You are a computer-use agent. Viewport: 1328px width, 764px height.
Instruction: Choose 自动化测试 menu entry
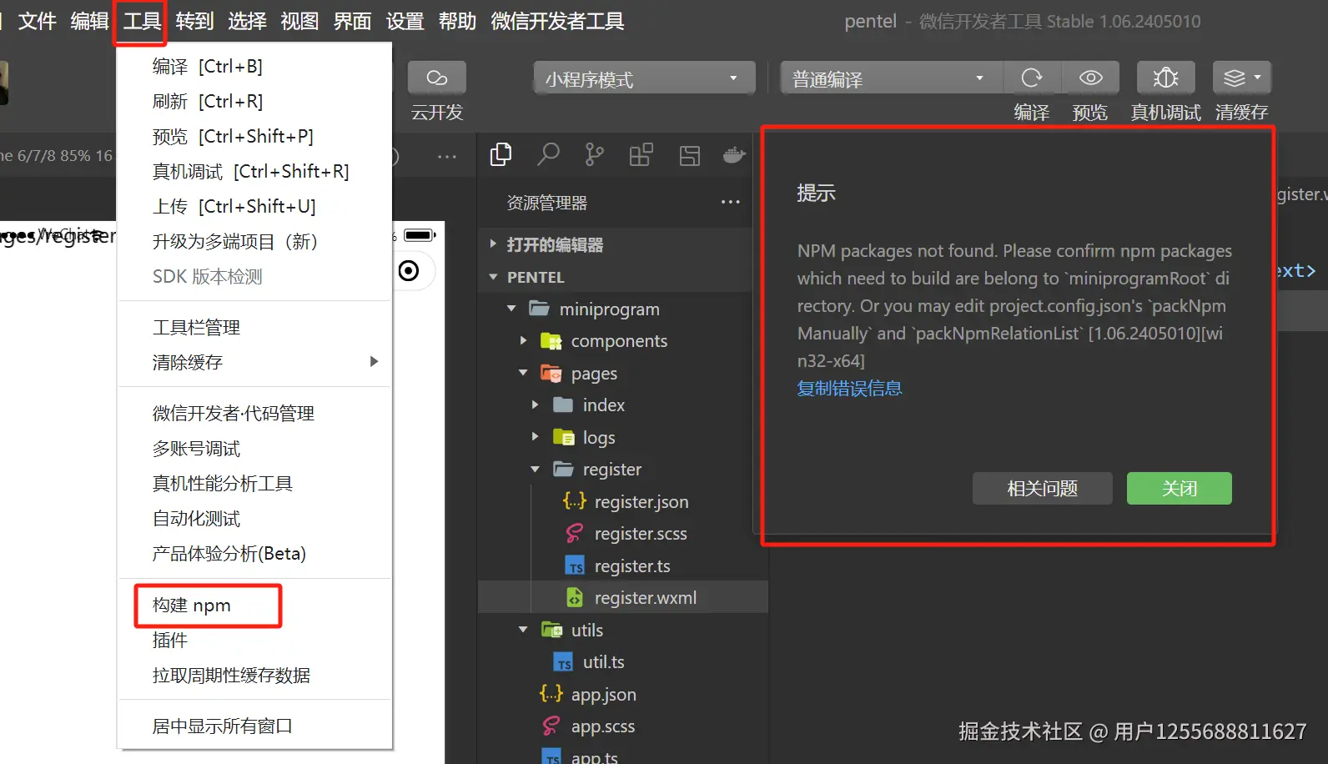[254, 518]
